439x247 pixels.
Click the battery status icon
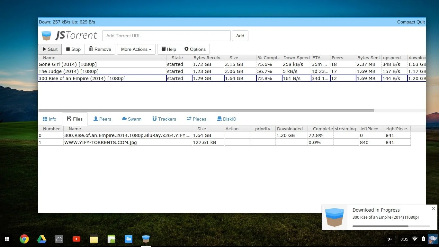coord(423,239)
